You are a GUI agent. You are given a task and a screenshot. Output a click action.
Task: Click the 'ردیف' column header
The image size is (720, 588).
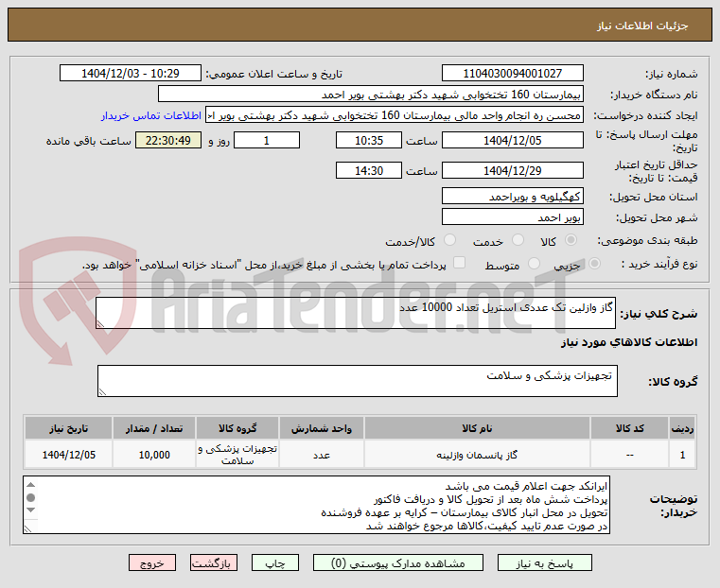(682, 428)
